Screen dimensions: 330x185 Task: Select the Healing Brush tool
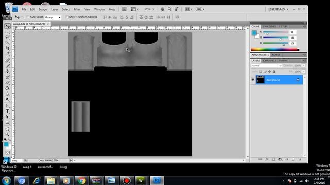[8, 60]
